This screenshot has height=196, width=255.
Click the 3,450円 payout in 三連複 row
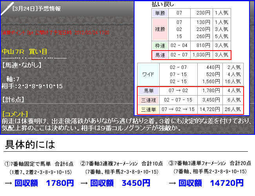(x=211, y=100)
